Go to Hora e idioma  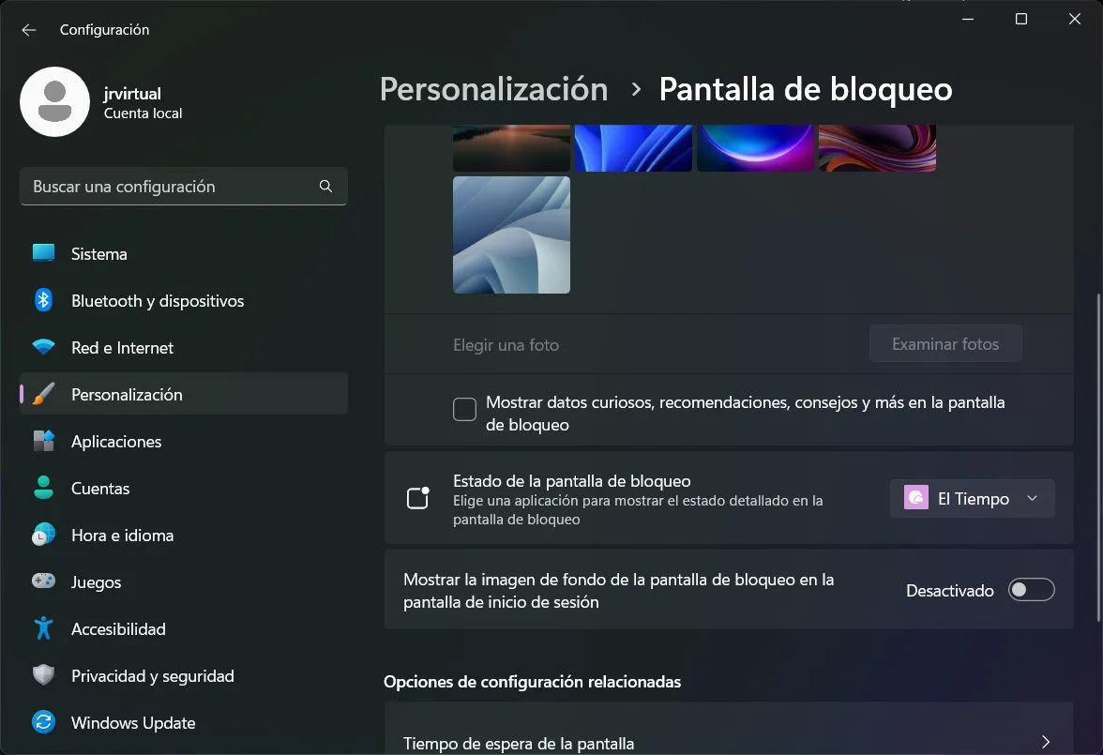[184, 535]
